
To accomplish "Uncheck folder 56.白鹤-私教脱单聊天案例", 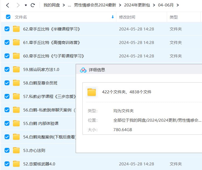I will pos(7,110).
